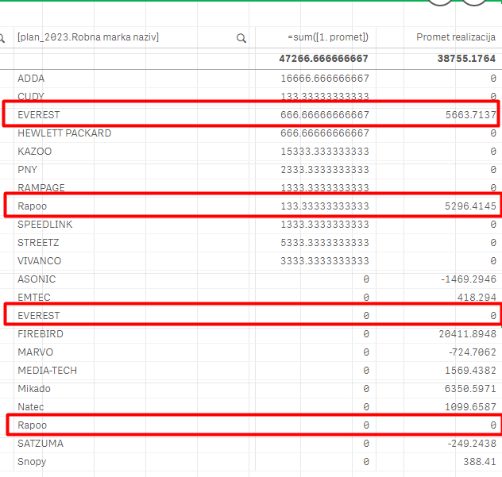Click the Promet realizacija column header
Viewport: 502px width, 477px height.
pyautogui.click(x=456, y=37)
